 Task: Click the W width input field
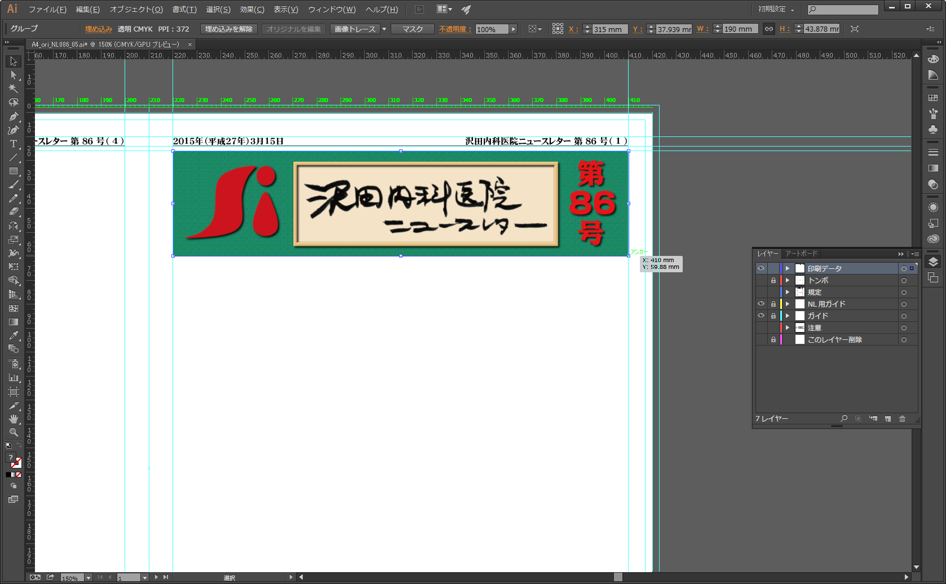[740, 29]
